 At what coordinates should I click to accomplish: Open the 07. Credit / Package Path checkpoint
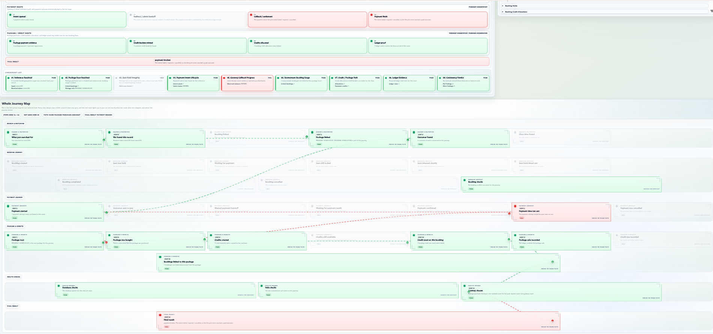pos(355,83)
